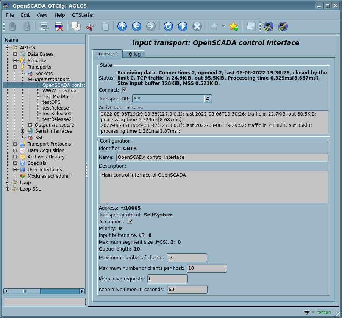This screenshot has height=318, width=342.
Task: Click the grey forward arrow icon
Action: pos(151,27)
